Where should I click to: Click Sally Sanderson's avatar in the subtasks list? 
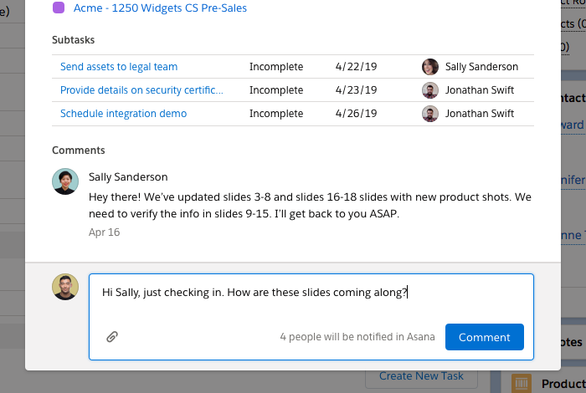(x=430, y=67)
